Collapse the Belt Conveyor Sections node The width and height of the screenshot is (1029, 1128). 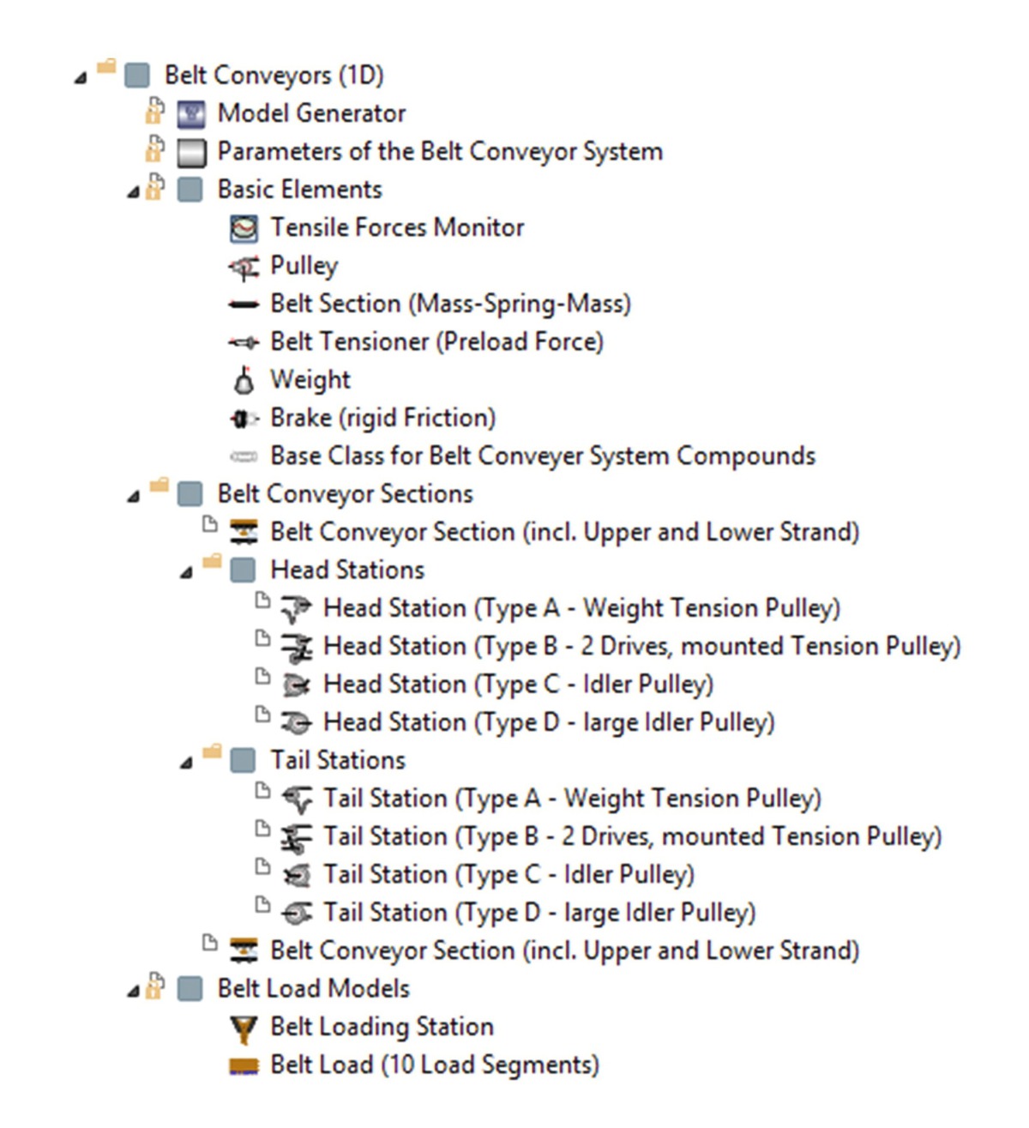(x=133, y=497)
